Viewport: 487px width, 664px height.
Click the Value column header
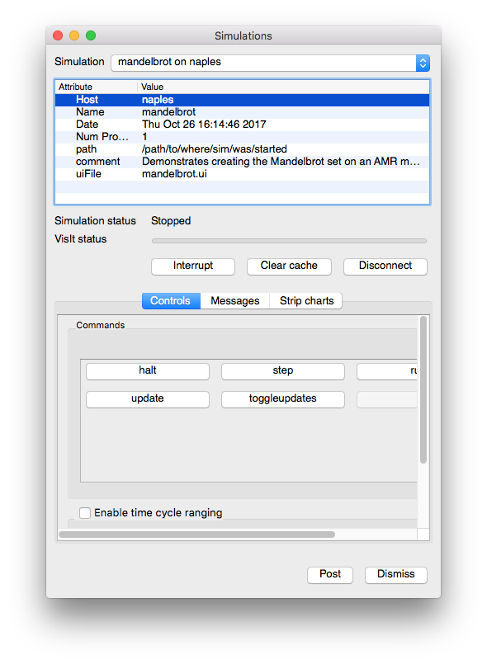tap(283, 87)
